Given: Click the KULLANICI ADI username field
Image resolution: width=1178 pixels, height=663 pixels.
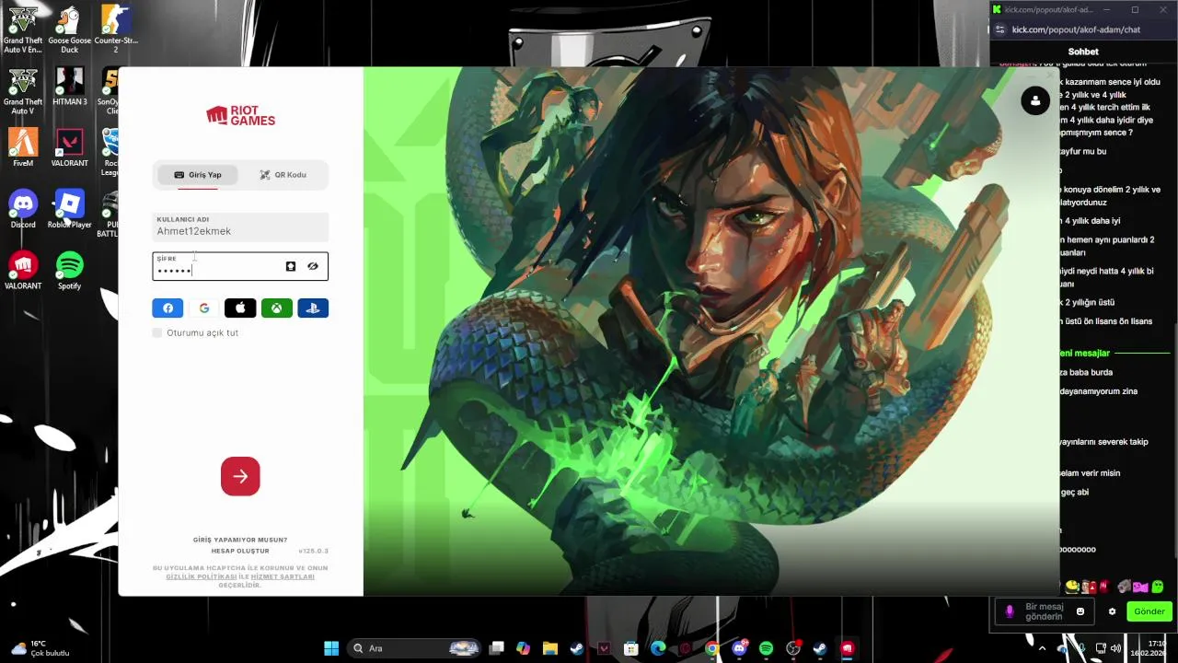Looking at the screenshot, I should (x=240, y=227).
